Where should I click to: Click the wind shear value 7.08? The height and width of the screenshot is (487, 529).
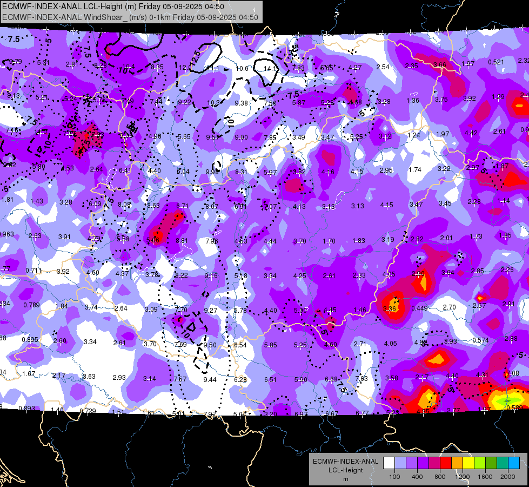(x=512, y=373)
